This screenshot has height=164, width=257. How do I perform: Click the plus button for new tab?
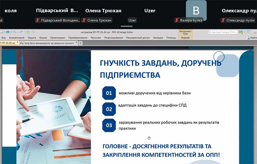[80, 43]
